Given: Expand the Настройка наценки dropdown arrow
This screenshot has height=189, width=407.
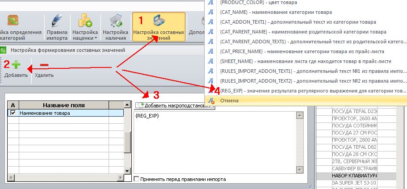Looking at the screenshot, I should [95, 38].
